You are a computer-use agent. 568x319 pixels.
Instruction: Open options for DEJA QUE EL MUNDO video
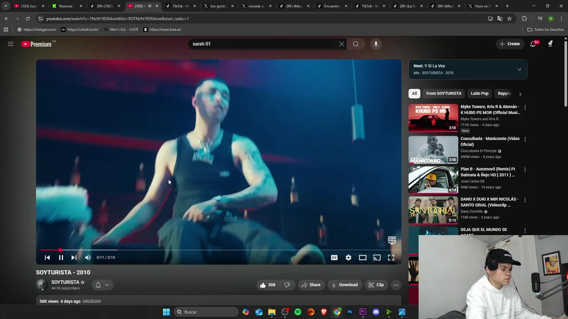click(x=525, y=230)
